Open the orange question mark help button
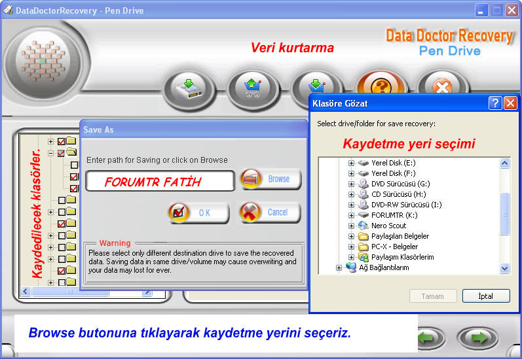The height and width of the screenshot is (359, 522). (382, 83)
